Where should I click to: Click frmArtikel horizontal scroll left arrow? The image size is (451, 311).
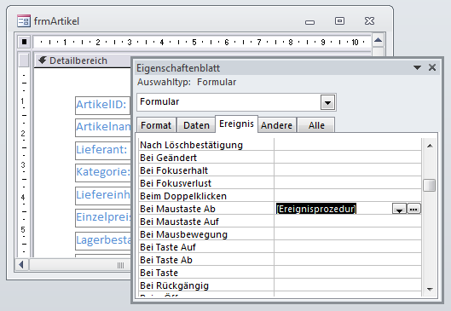[x=21, y=265]
